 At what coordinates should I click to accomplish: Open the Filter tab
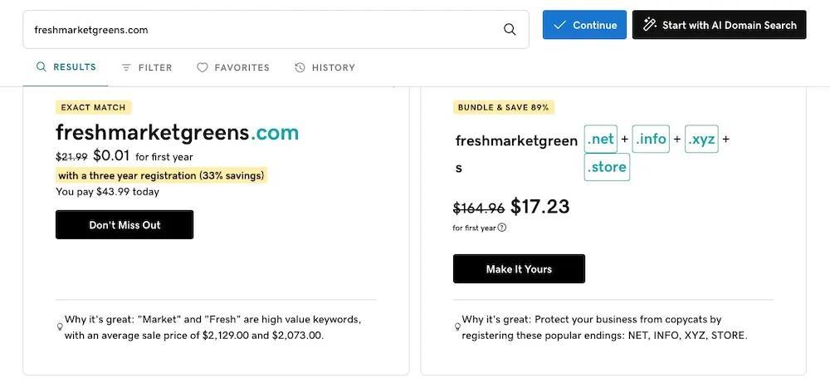[147, 68]
